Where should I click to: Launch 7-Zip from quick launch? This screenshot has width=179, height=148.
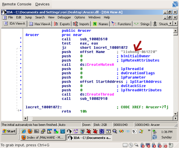tap(36, 131)
